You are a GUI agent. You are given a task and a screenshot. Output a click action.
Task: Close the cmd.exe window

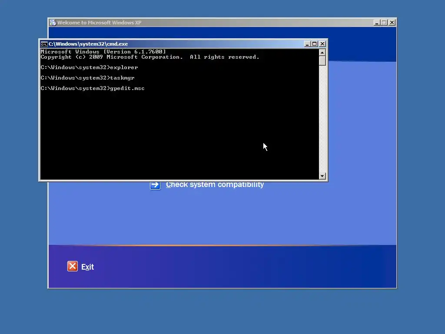tap(322, 44)
